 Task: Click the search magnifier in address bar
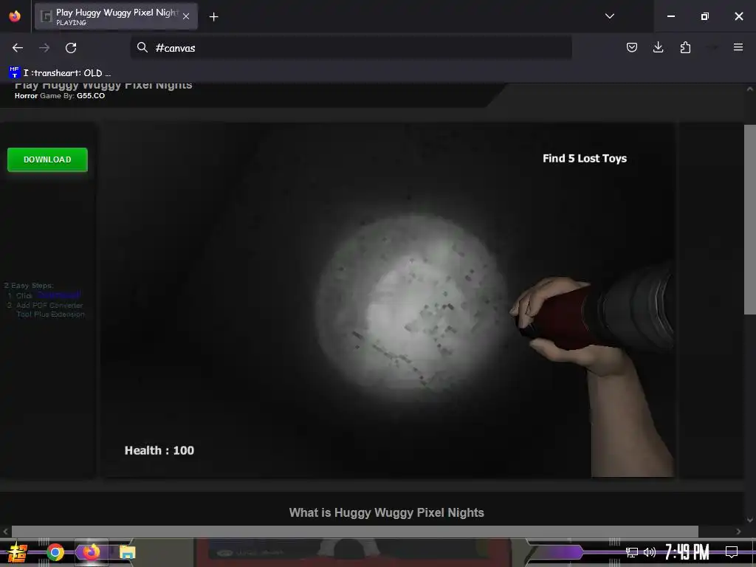(x=142, y=47)
